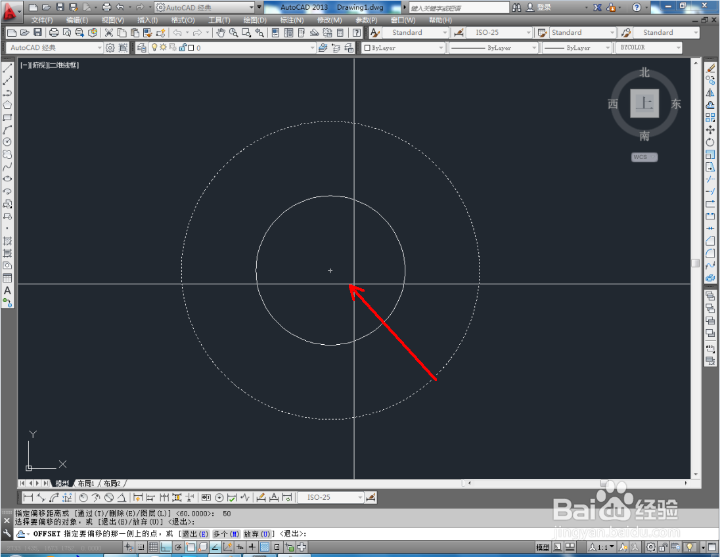Screen dimensions: 720x557
Task: Switch to the 布局1 layout tab
Action: pos(86,483)
